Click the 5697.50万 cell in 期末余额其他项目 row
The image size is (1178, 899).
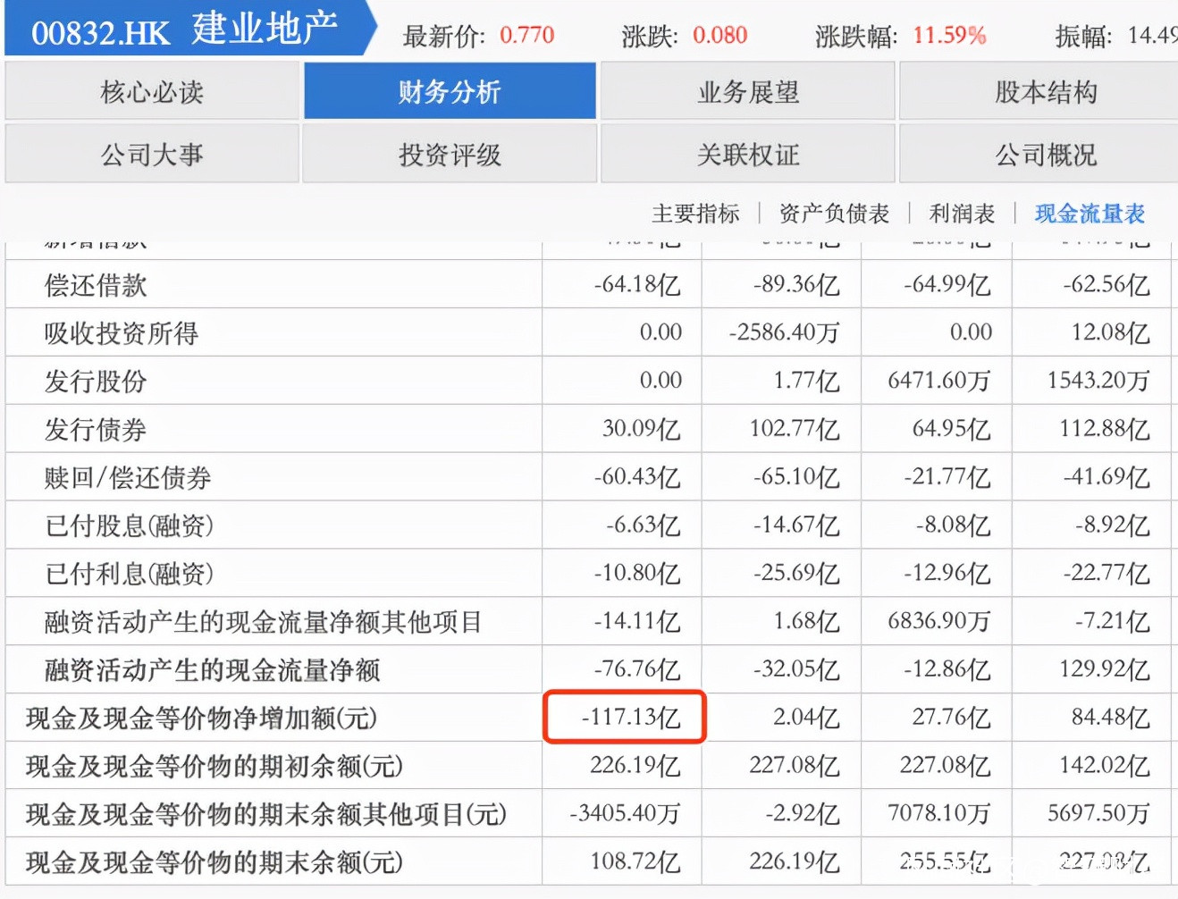coord(1098,815)
